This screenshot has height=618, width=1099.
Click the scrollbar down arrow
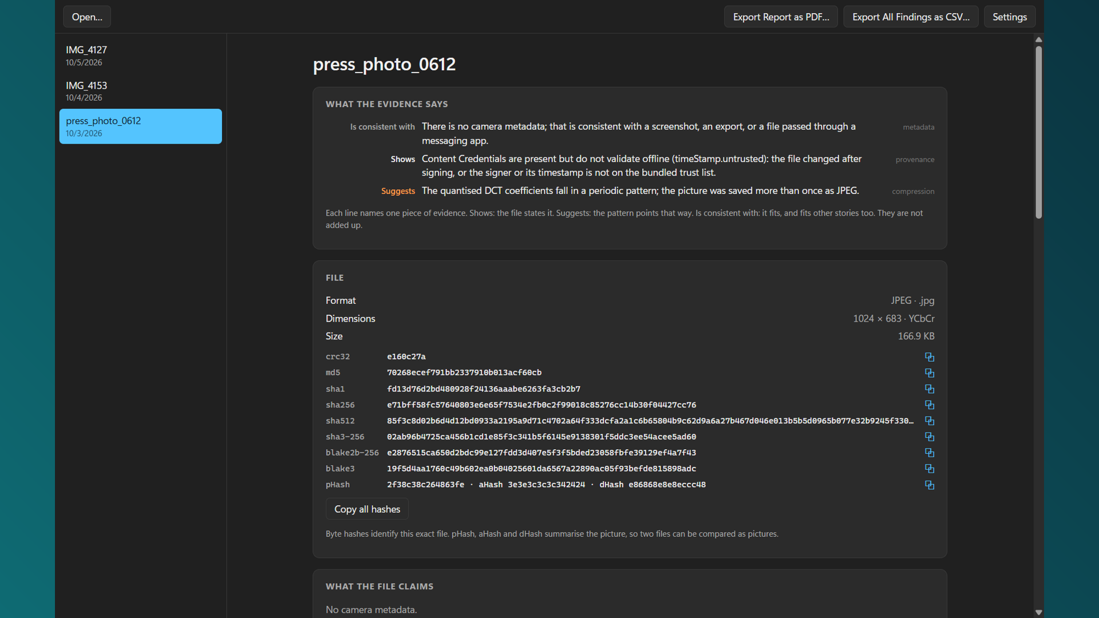click(x=1038, y=612)
